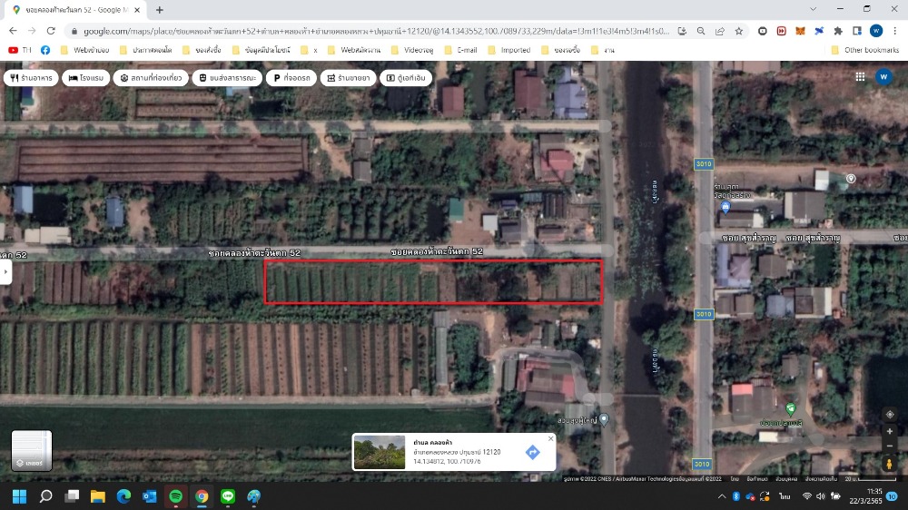
Task: Reload the page
Action: pos(50,31)
